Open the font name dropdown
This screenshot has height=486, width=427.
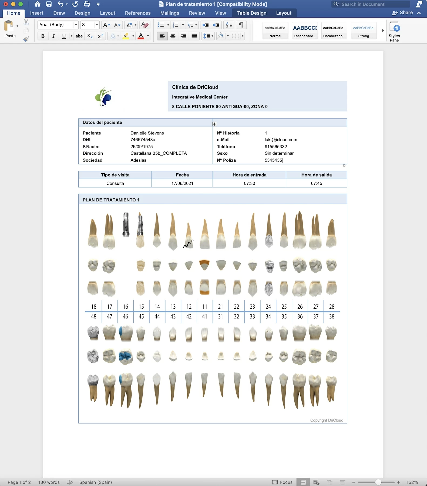pos(76,25)
